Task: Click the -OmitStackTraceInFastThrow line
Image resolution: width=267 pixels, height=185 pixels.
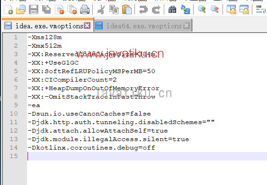Action: click(x=91, y=97)
